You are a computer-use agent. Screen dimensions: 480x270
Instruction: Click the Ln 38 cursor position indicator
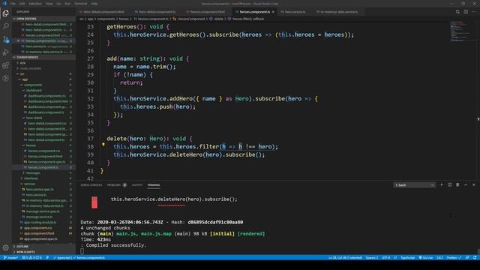click(345, 258)
